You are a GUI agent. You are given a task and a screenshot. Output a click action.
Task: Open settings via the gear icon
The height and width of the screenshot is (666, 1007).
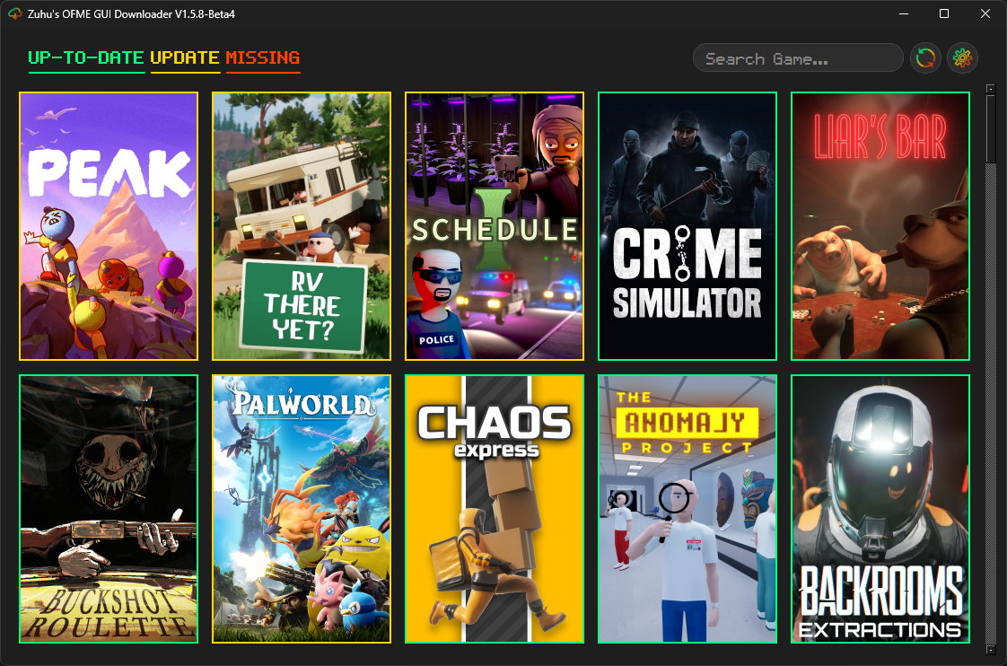962,58
